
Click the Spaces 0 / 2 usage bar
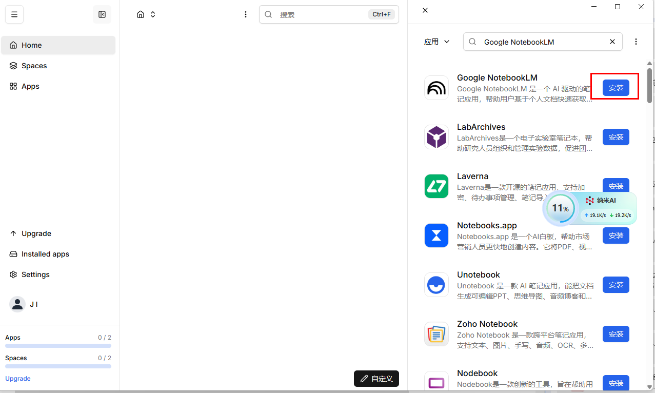pos(58,366)
